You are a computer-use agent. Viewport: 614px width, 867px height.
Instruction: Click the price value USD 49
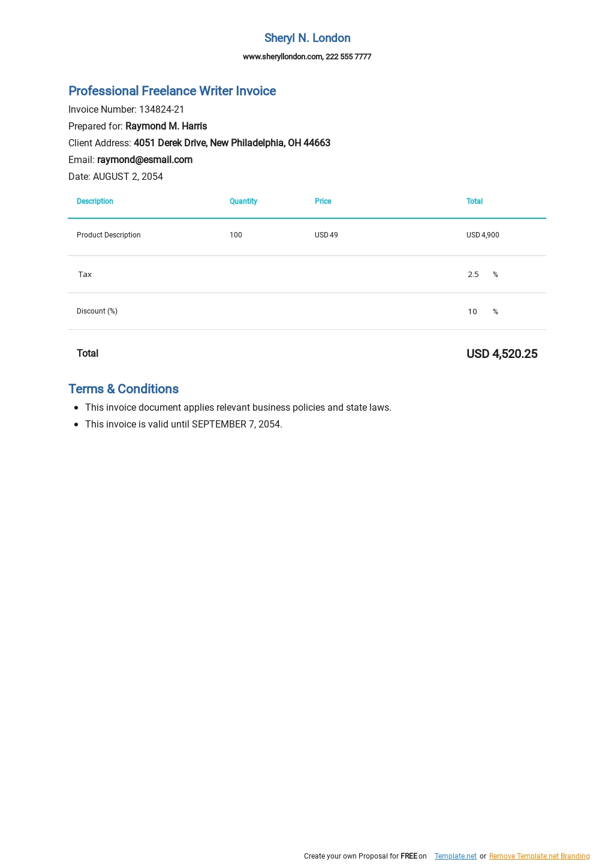(x=326, y=235)
